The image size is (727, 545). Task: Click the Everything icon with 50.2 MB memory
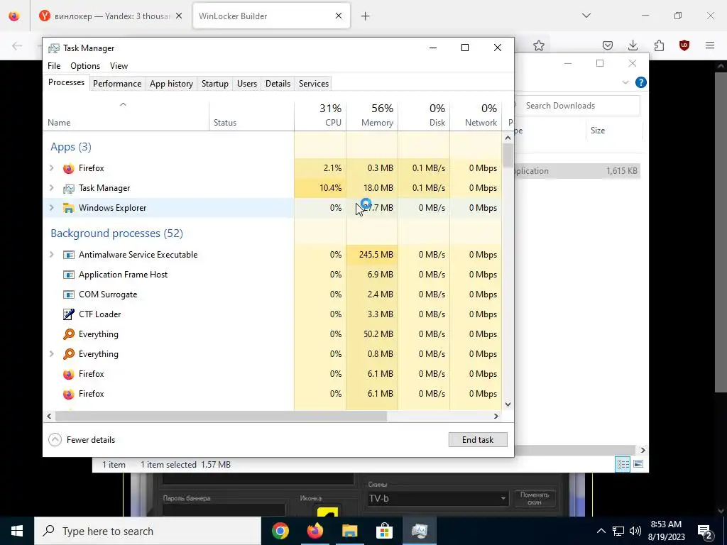coord(69,335)
